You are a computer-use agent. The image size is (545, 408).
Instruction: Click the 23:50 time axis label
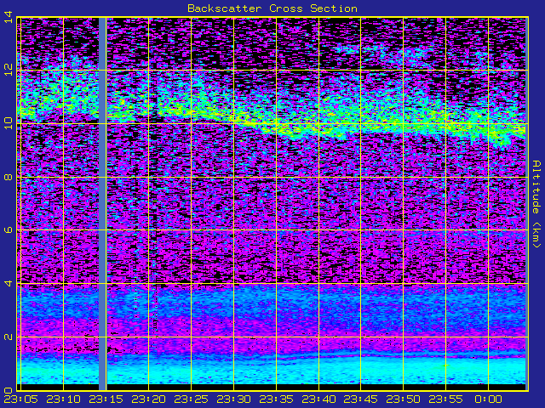point(403,399)
